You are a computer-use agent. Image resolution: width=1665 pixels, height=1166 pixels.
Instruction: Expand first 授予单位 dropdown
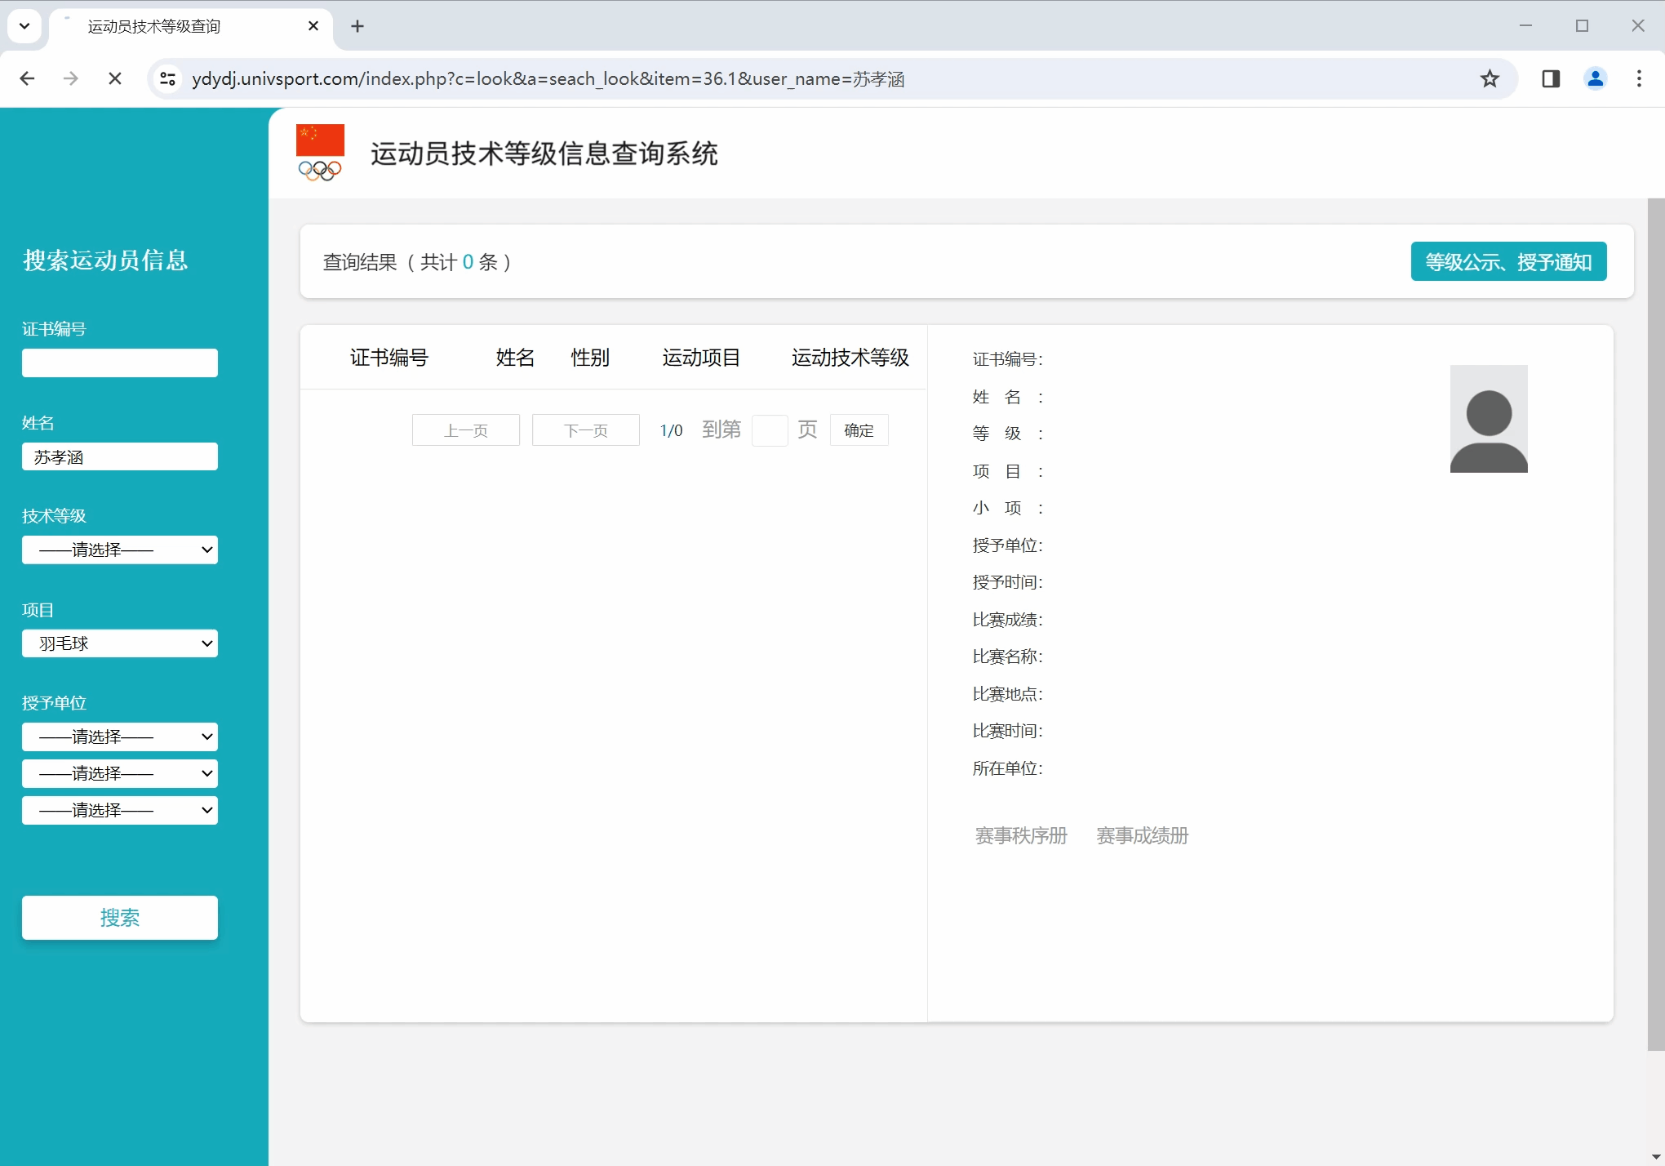click(120, 737)
